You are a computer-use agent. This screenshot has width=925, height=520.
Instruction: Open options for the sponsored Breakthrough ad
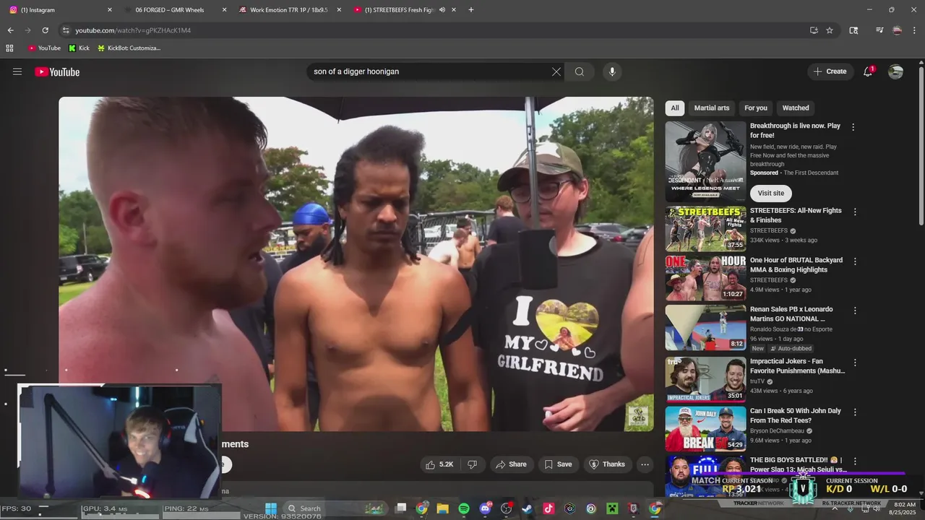pyautogui.click(x=853, y=127)
